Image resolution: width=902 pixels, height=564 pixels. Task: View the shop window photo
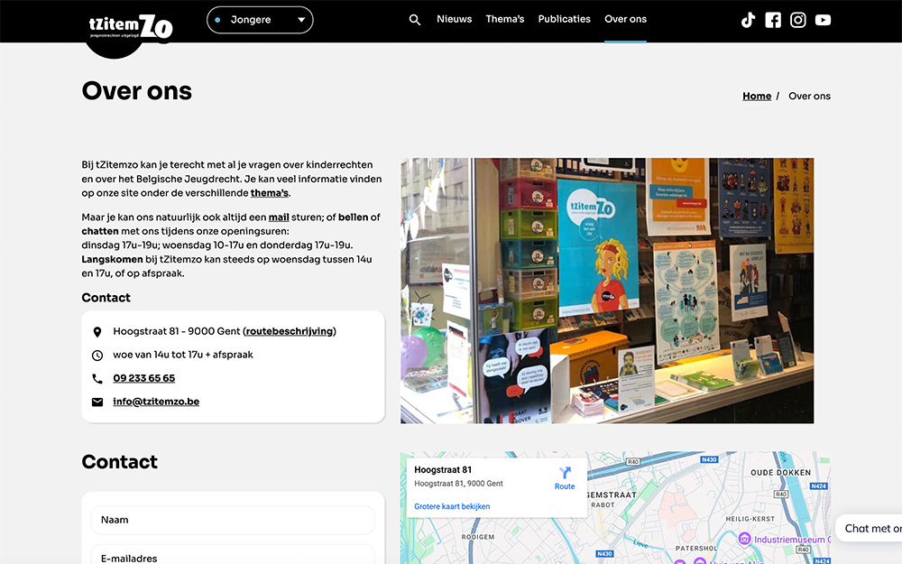(607, 291)
